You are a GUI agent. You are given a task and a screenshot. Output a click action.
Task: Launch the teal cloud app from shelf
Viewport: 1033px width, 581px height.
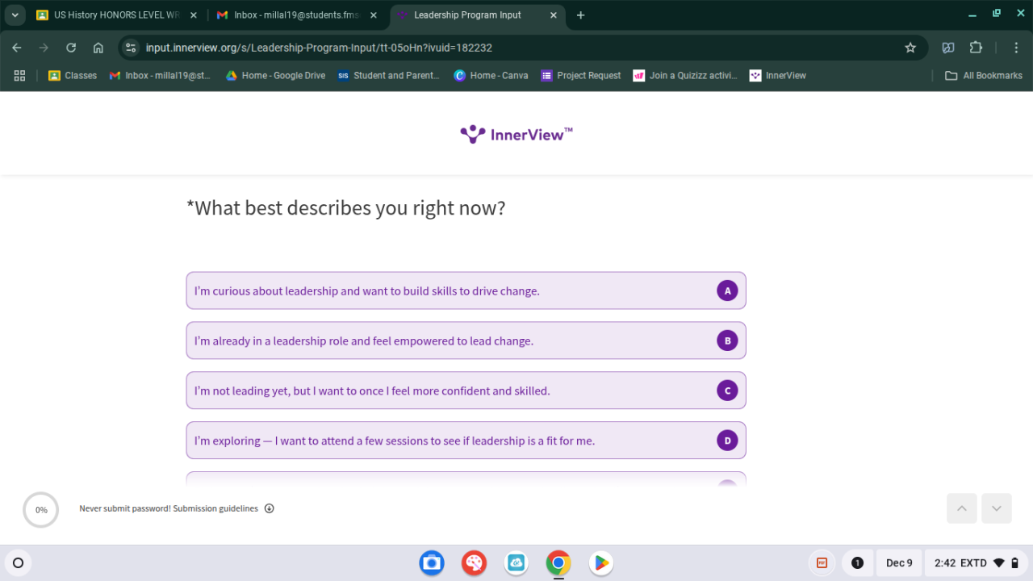516,562
